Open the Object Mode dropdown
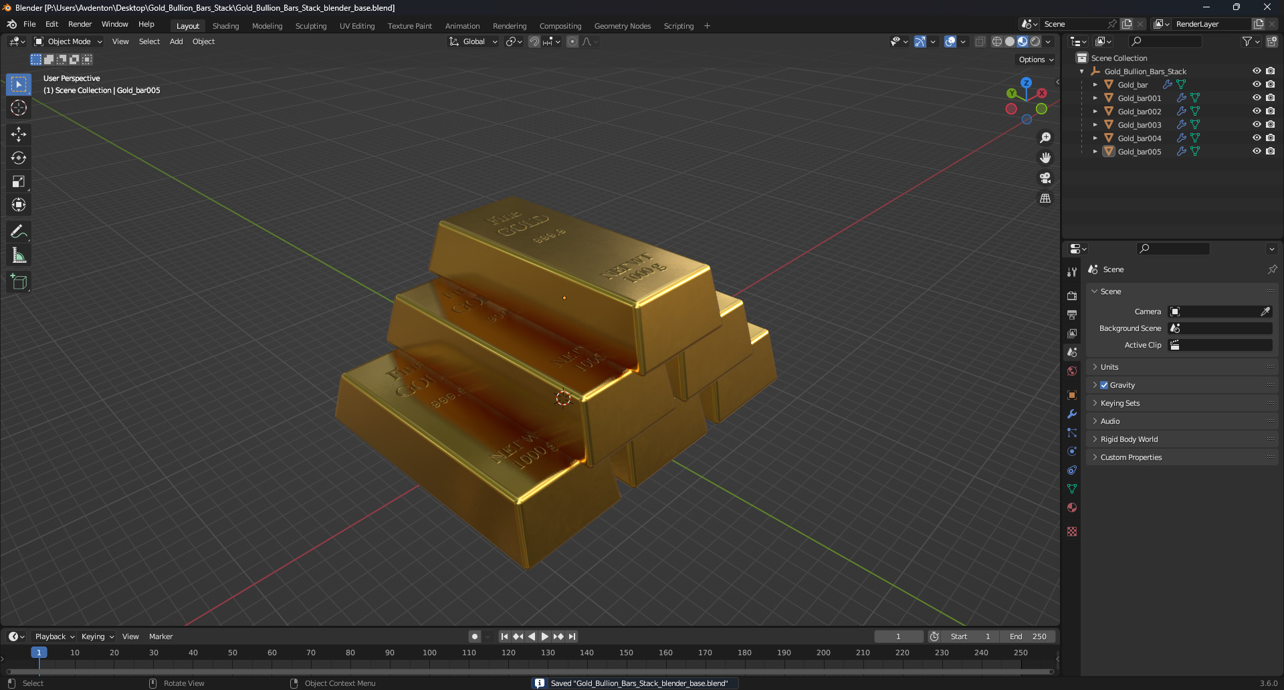 (x=68, y=41)
